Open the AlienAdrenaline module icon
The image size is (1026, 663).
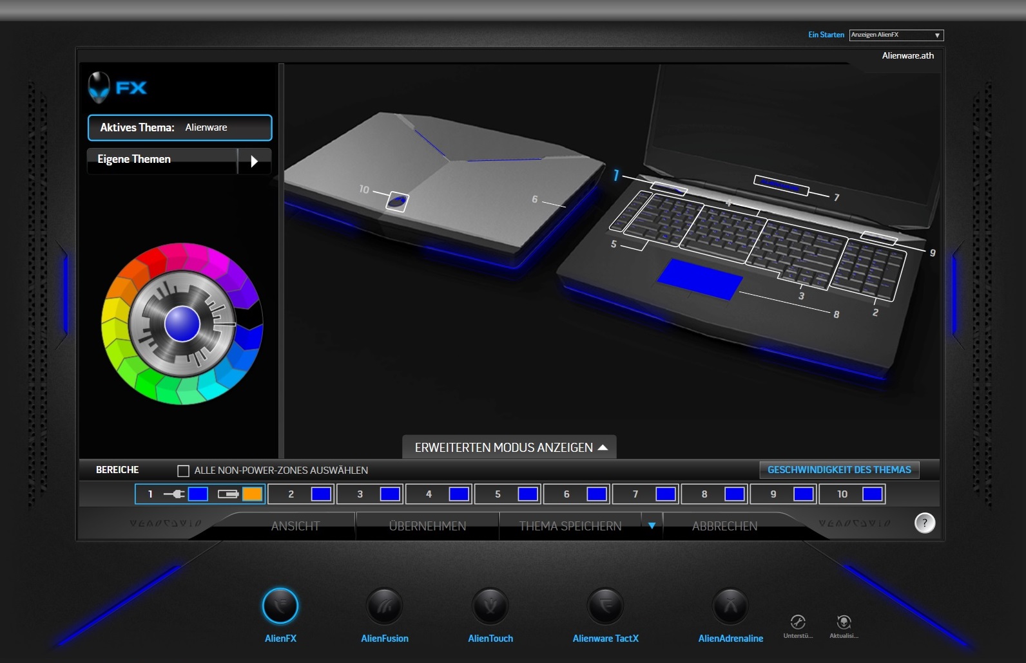(730, 606)
